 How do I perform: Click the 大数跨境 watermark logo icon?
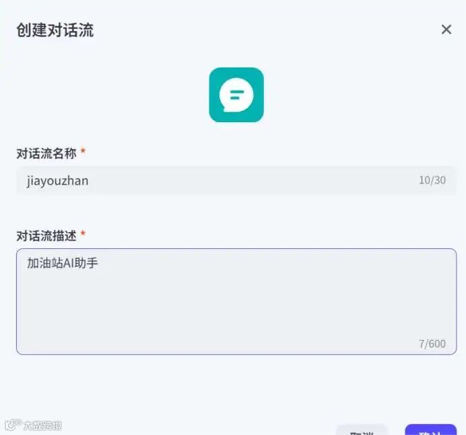tap(13, 425)
